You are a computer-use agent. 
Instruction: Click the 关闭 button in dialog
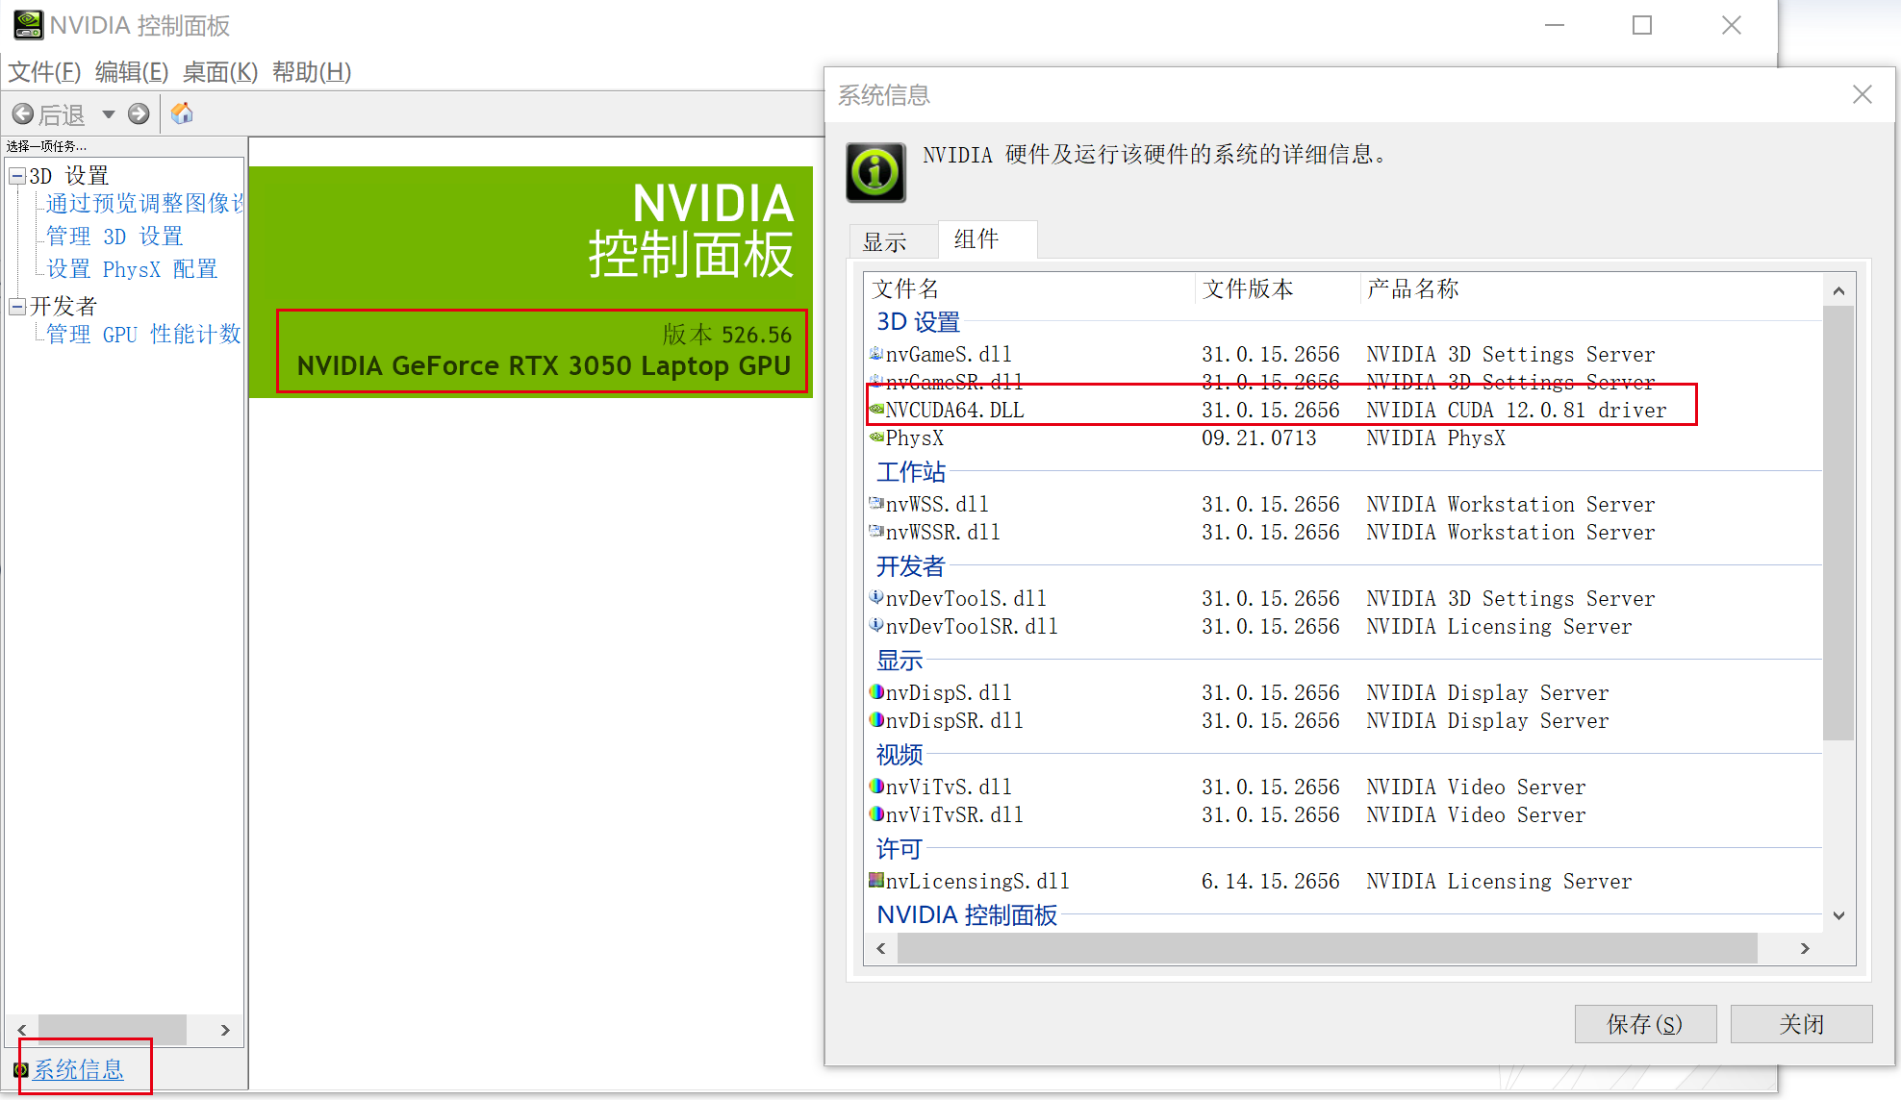[1801, 1024]
